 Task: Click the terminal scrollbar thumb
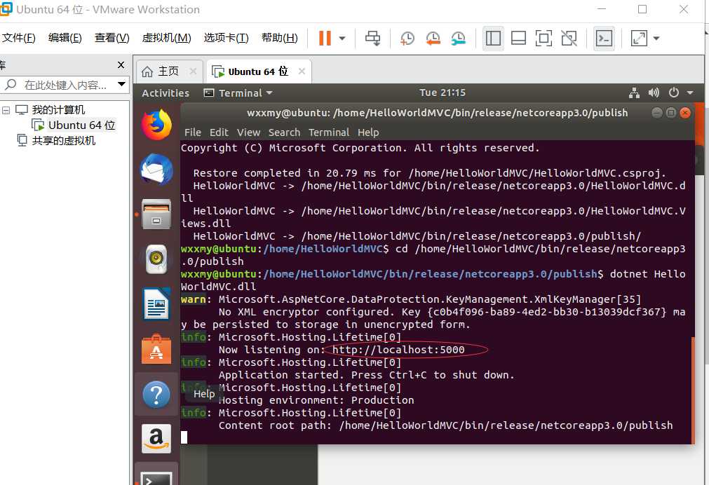(x=693, y=390)
